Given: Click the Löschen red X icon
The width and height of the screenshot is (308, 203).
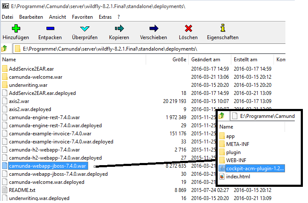Looking at the screenshot, I should pos(188,29).
